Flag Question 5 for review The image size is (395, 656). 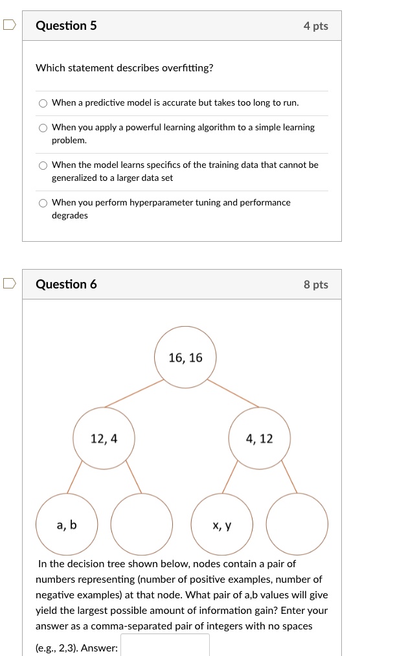(x=8, y=23)
